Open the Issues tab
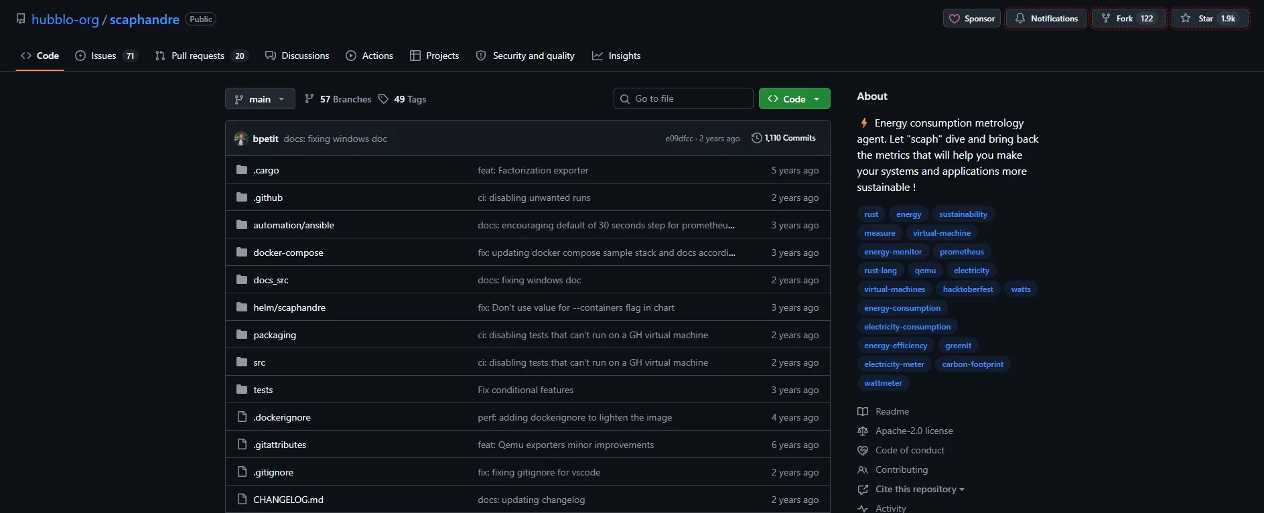1264x513 pixels. 105,56
